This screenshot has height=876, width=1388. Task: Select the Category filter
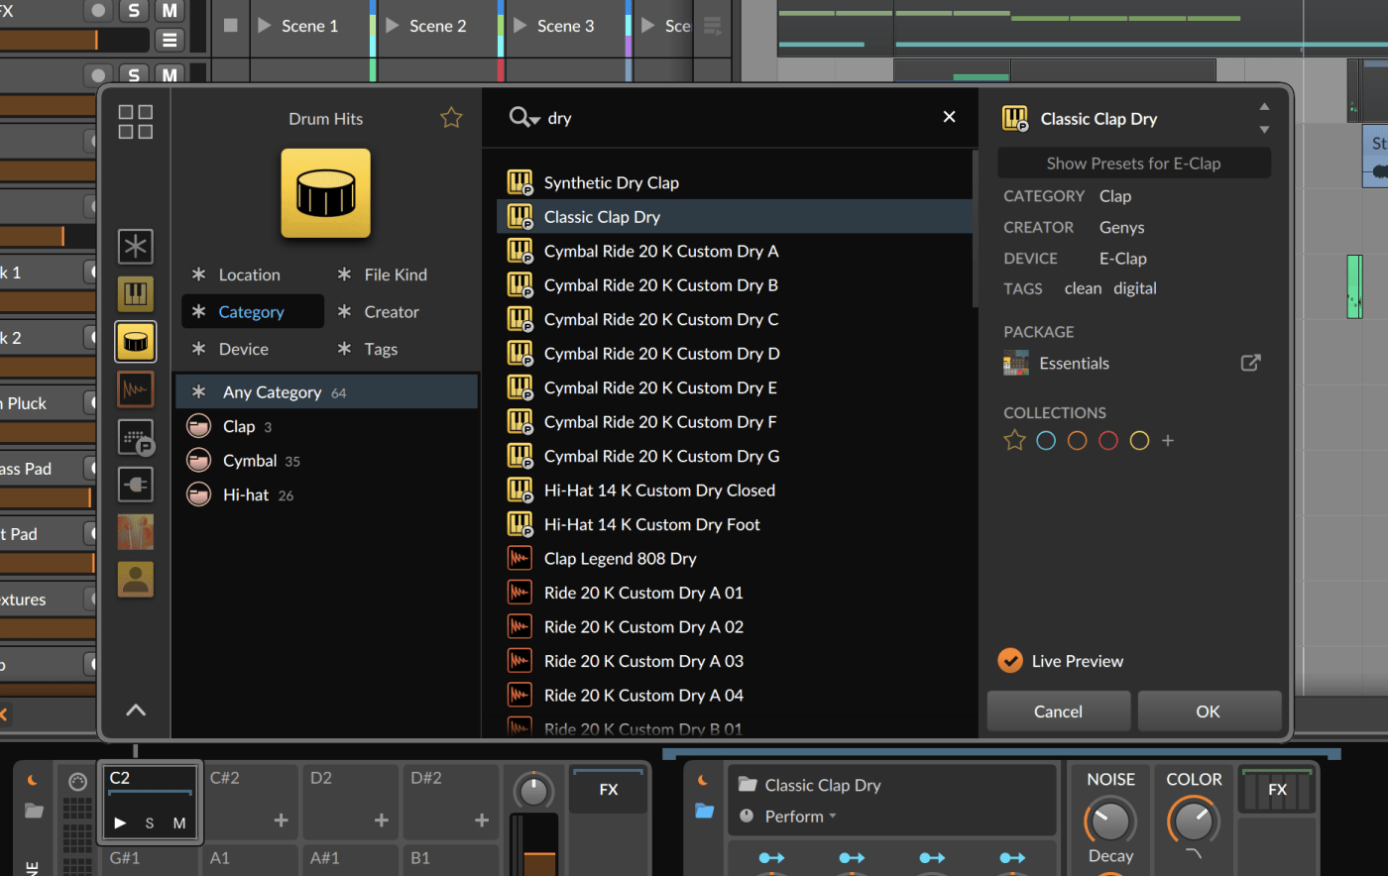[253, 311]
